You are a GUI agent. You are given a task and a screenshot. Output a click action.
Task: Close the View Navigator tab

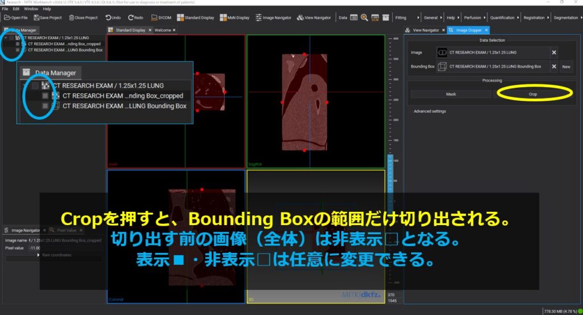(x=443, y=30)
